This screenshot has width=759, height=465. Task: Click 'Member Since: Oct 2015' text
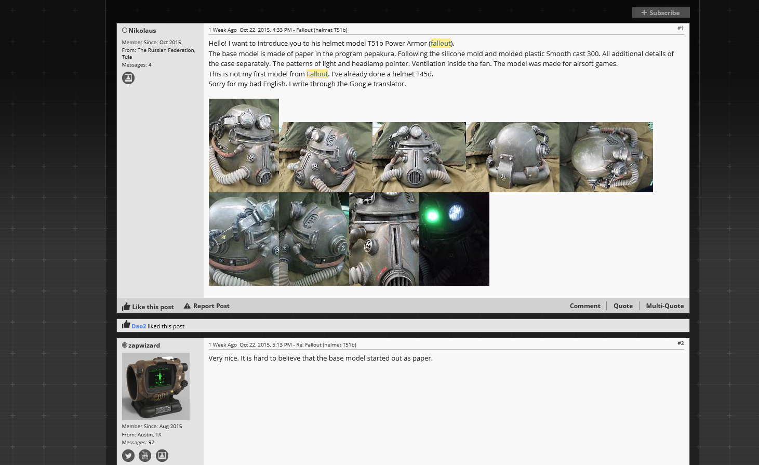pos(151,43)
